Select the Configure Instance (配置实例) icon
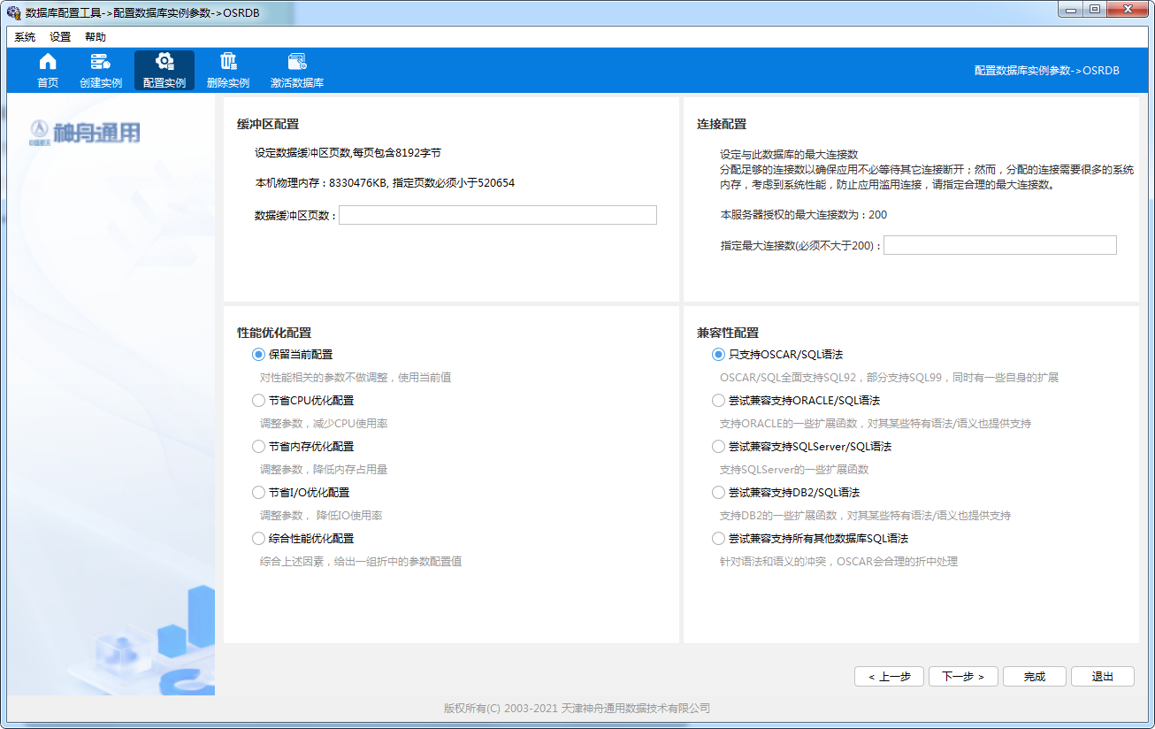The height and width of the screenshot is (729, 1155). (164, 62)
